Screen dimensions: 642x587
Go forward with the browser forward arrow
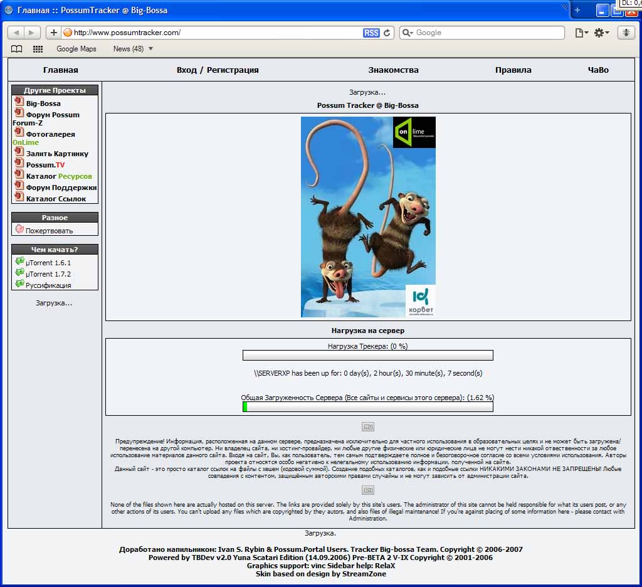click(31, 33)
